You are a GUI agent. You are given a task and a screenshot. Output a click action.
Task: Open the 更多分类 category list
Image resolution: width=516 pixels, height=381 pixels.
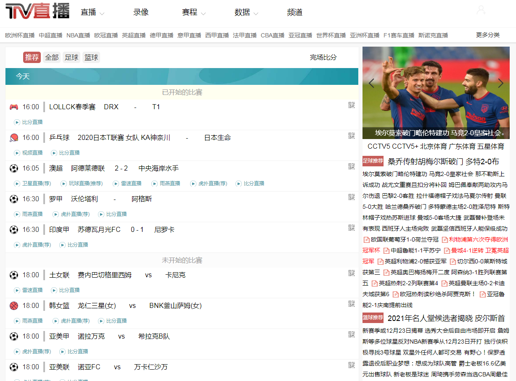488,35
